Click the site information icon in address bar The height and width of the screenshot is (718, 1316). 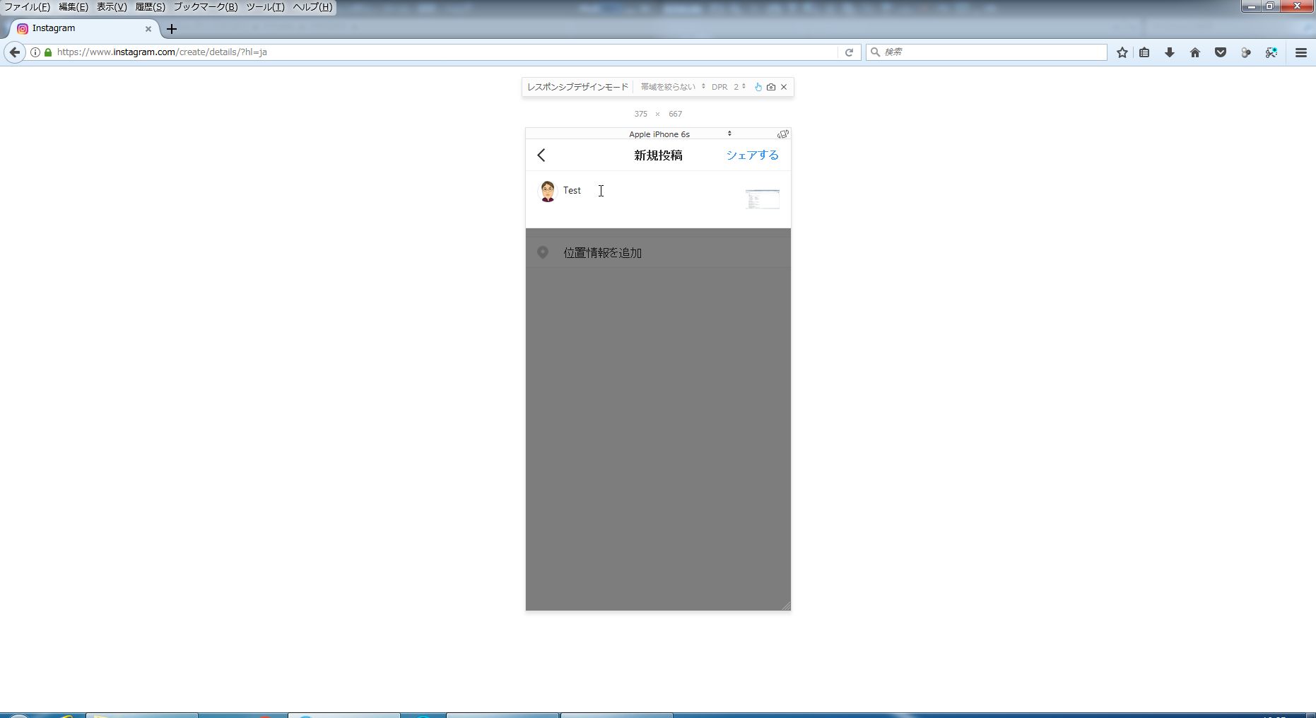(x=35, y=52)
